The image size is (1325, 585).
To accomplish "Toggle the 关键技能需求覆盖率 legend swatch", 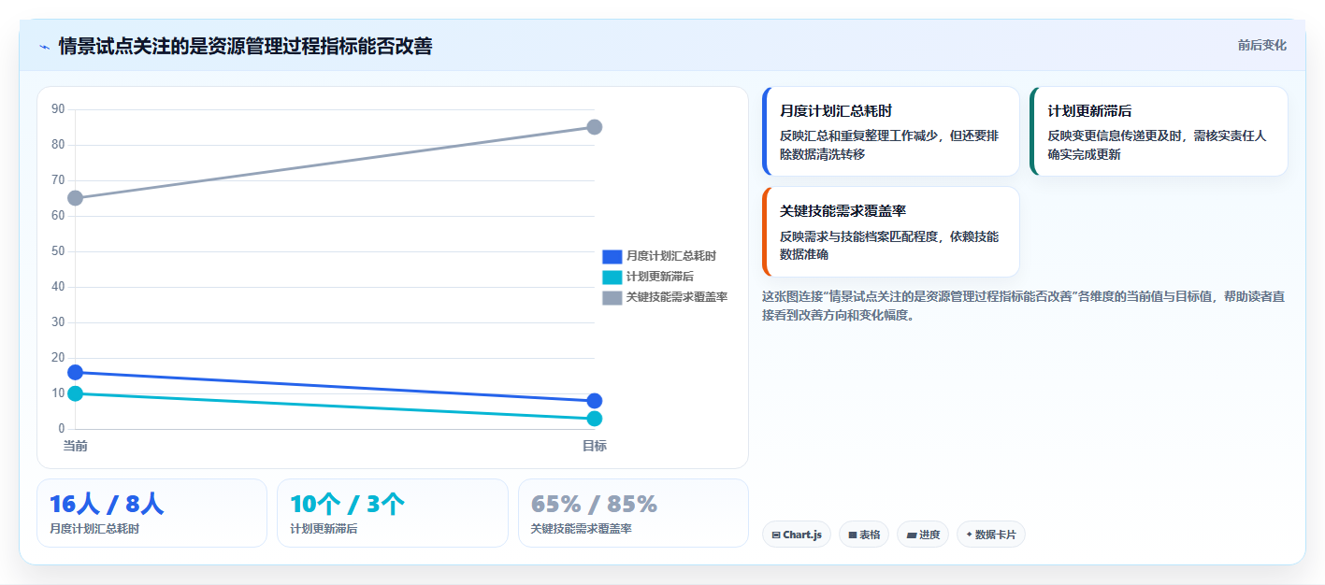I will point(612,297).
